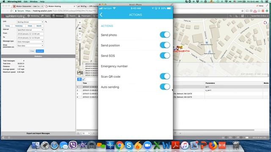Open Google Chrome from the Dock
The image size is (271, 152).
[x=119, y=145]
